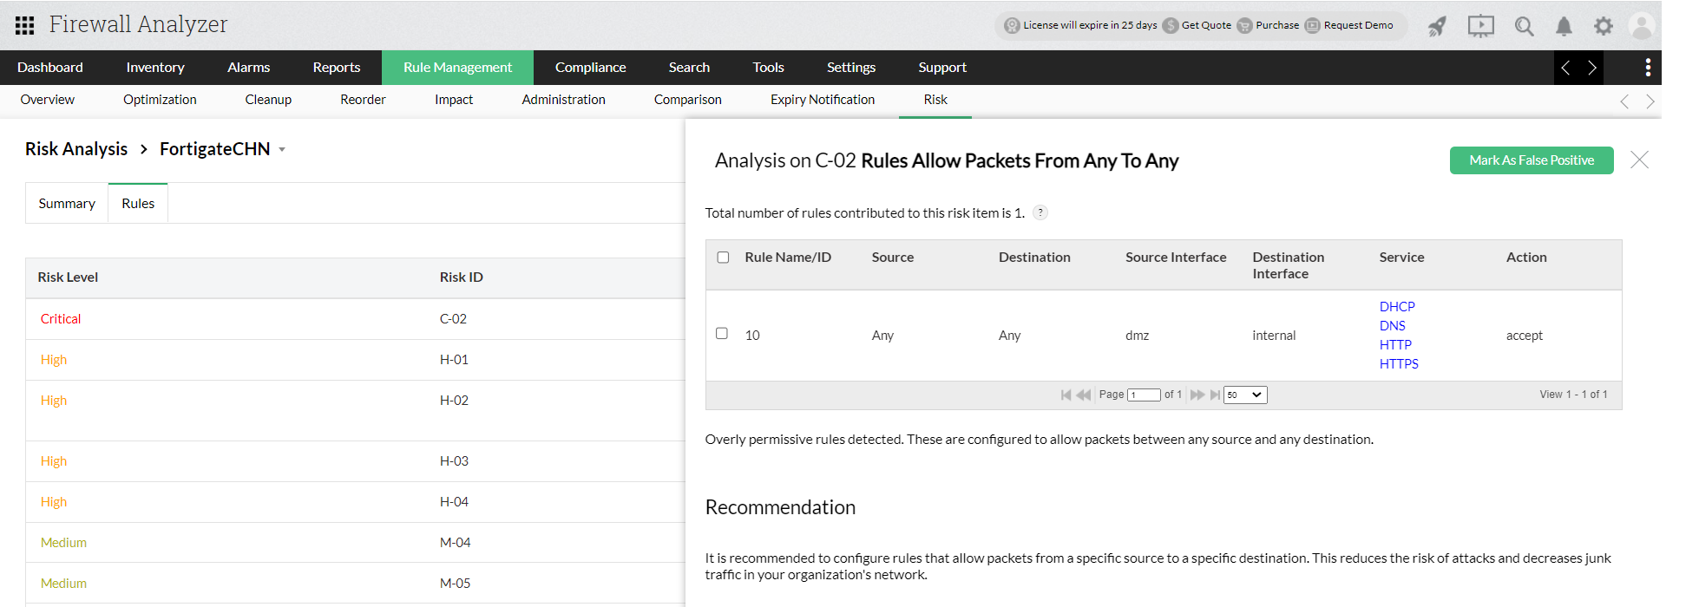Open the rows-per-page 50 dropdown
The image size is (1699, 607).
pyautogui.click(x=1245, y=395)
